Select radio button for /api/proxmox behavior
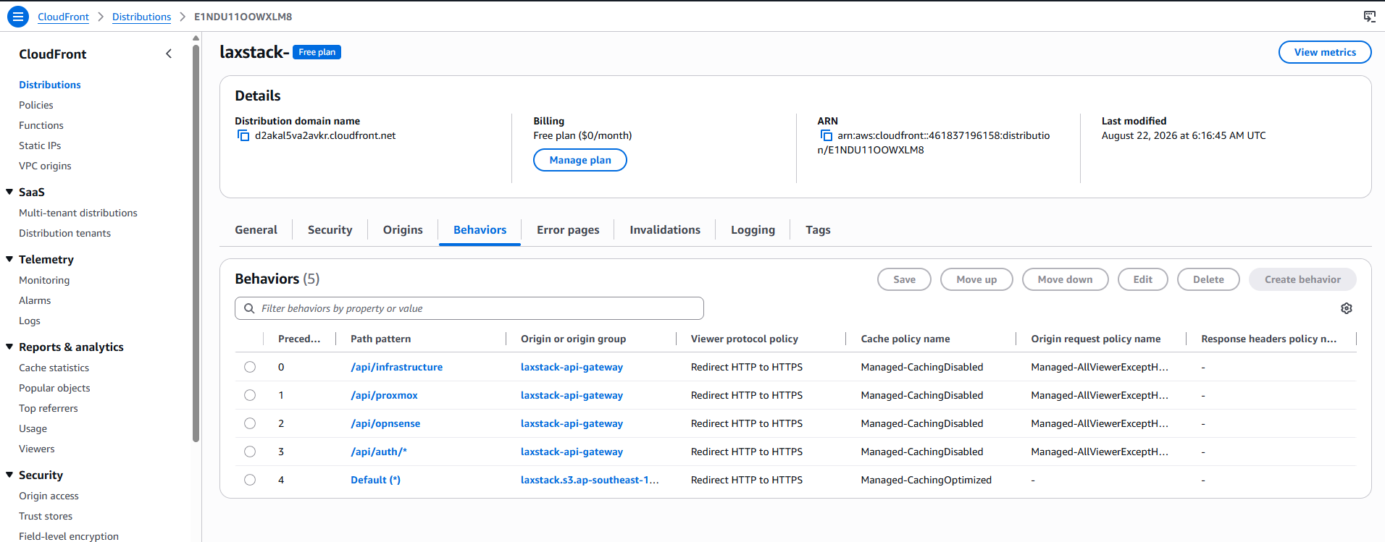Screen dimensions: 1385x542 [x=250, y=395]
